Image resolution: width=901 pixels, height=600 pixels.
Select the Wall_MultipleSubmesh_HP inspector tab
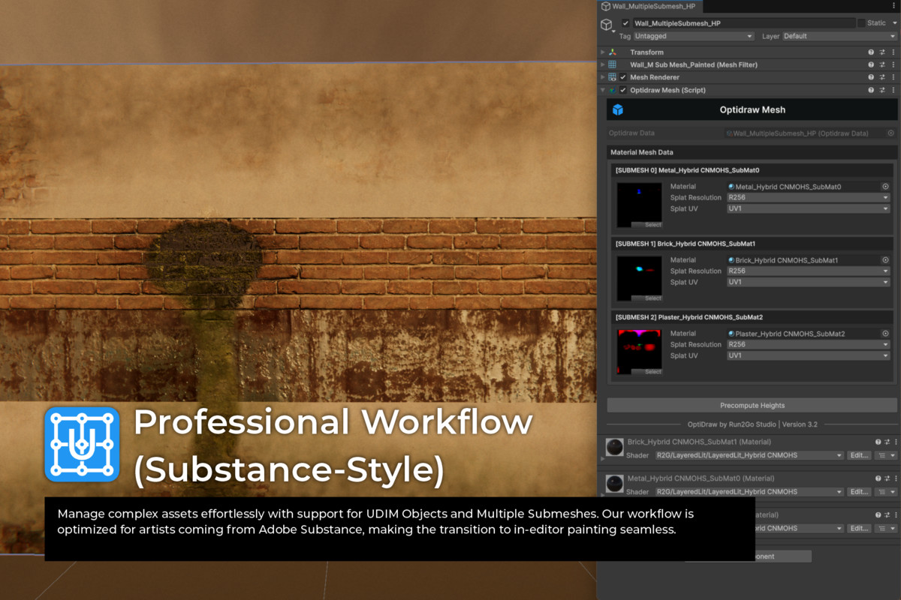pos(649,6)
